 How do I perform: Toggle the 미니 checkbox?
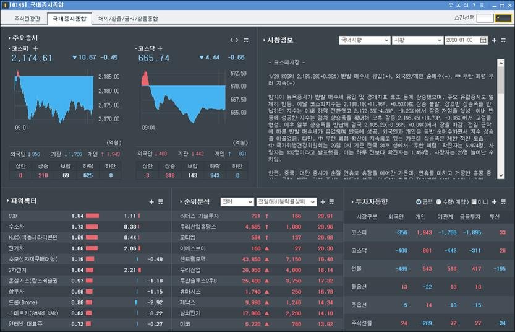tap(474, 202)
